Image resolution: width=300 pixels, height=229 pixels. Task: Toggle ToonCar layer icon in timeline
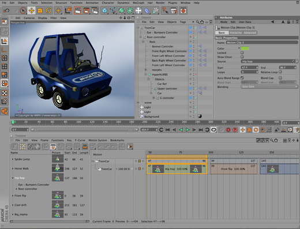coord(140,161)
